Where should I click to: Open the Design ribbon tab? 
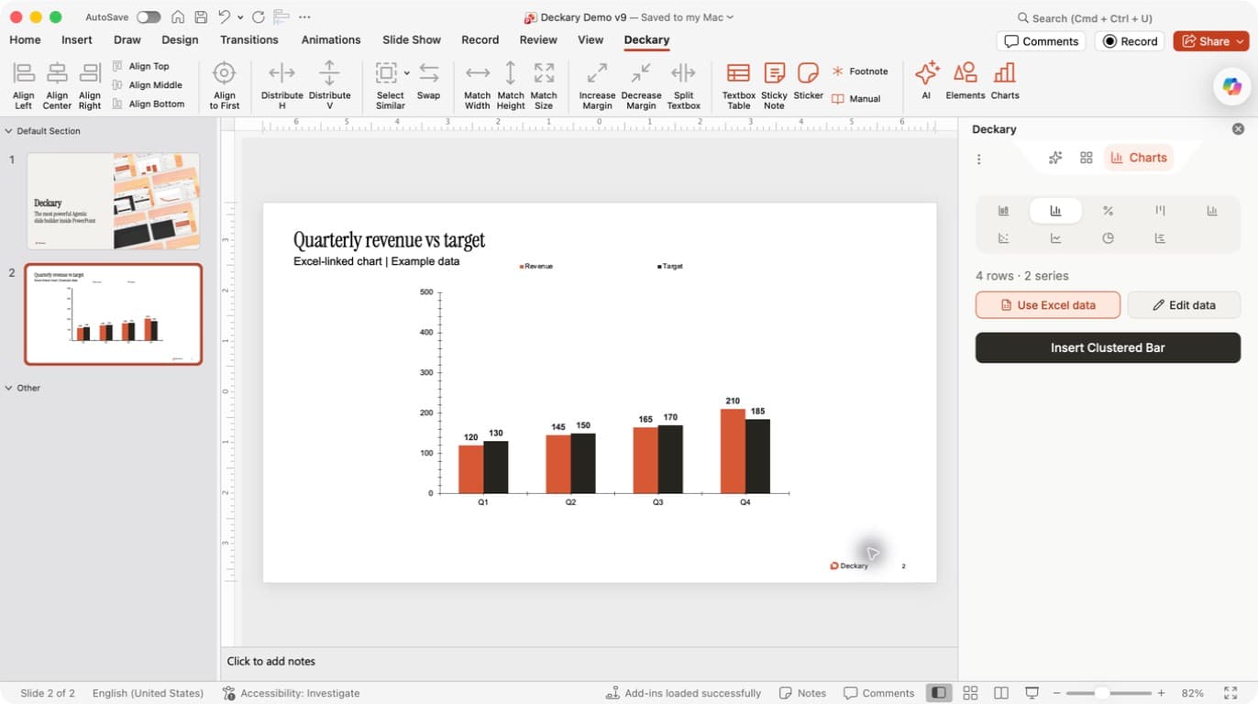(x=180, y=39)
